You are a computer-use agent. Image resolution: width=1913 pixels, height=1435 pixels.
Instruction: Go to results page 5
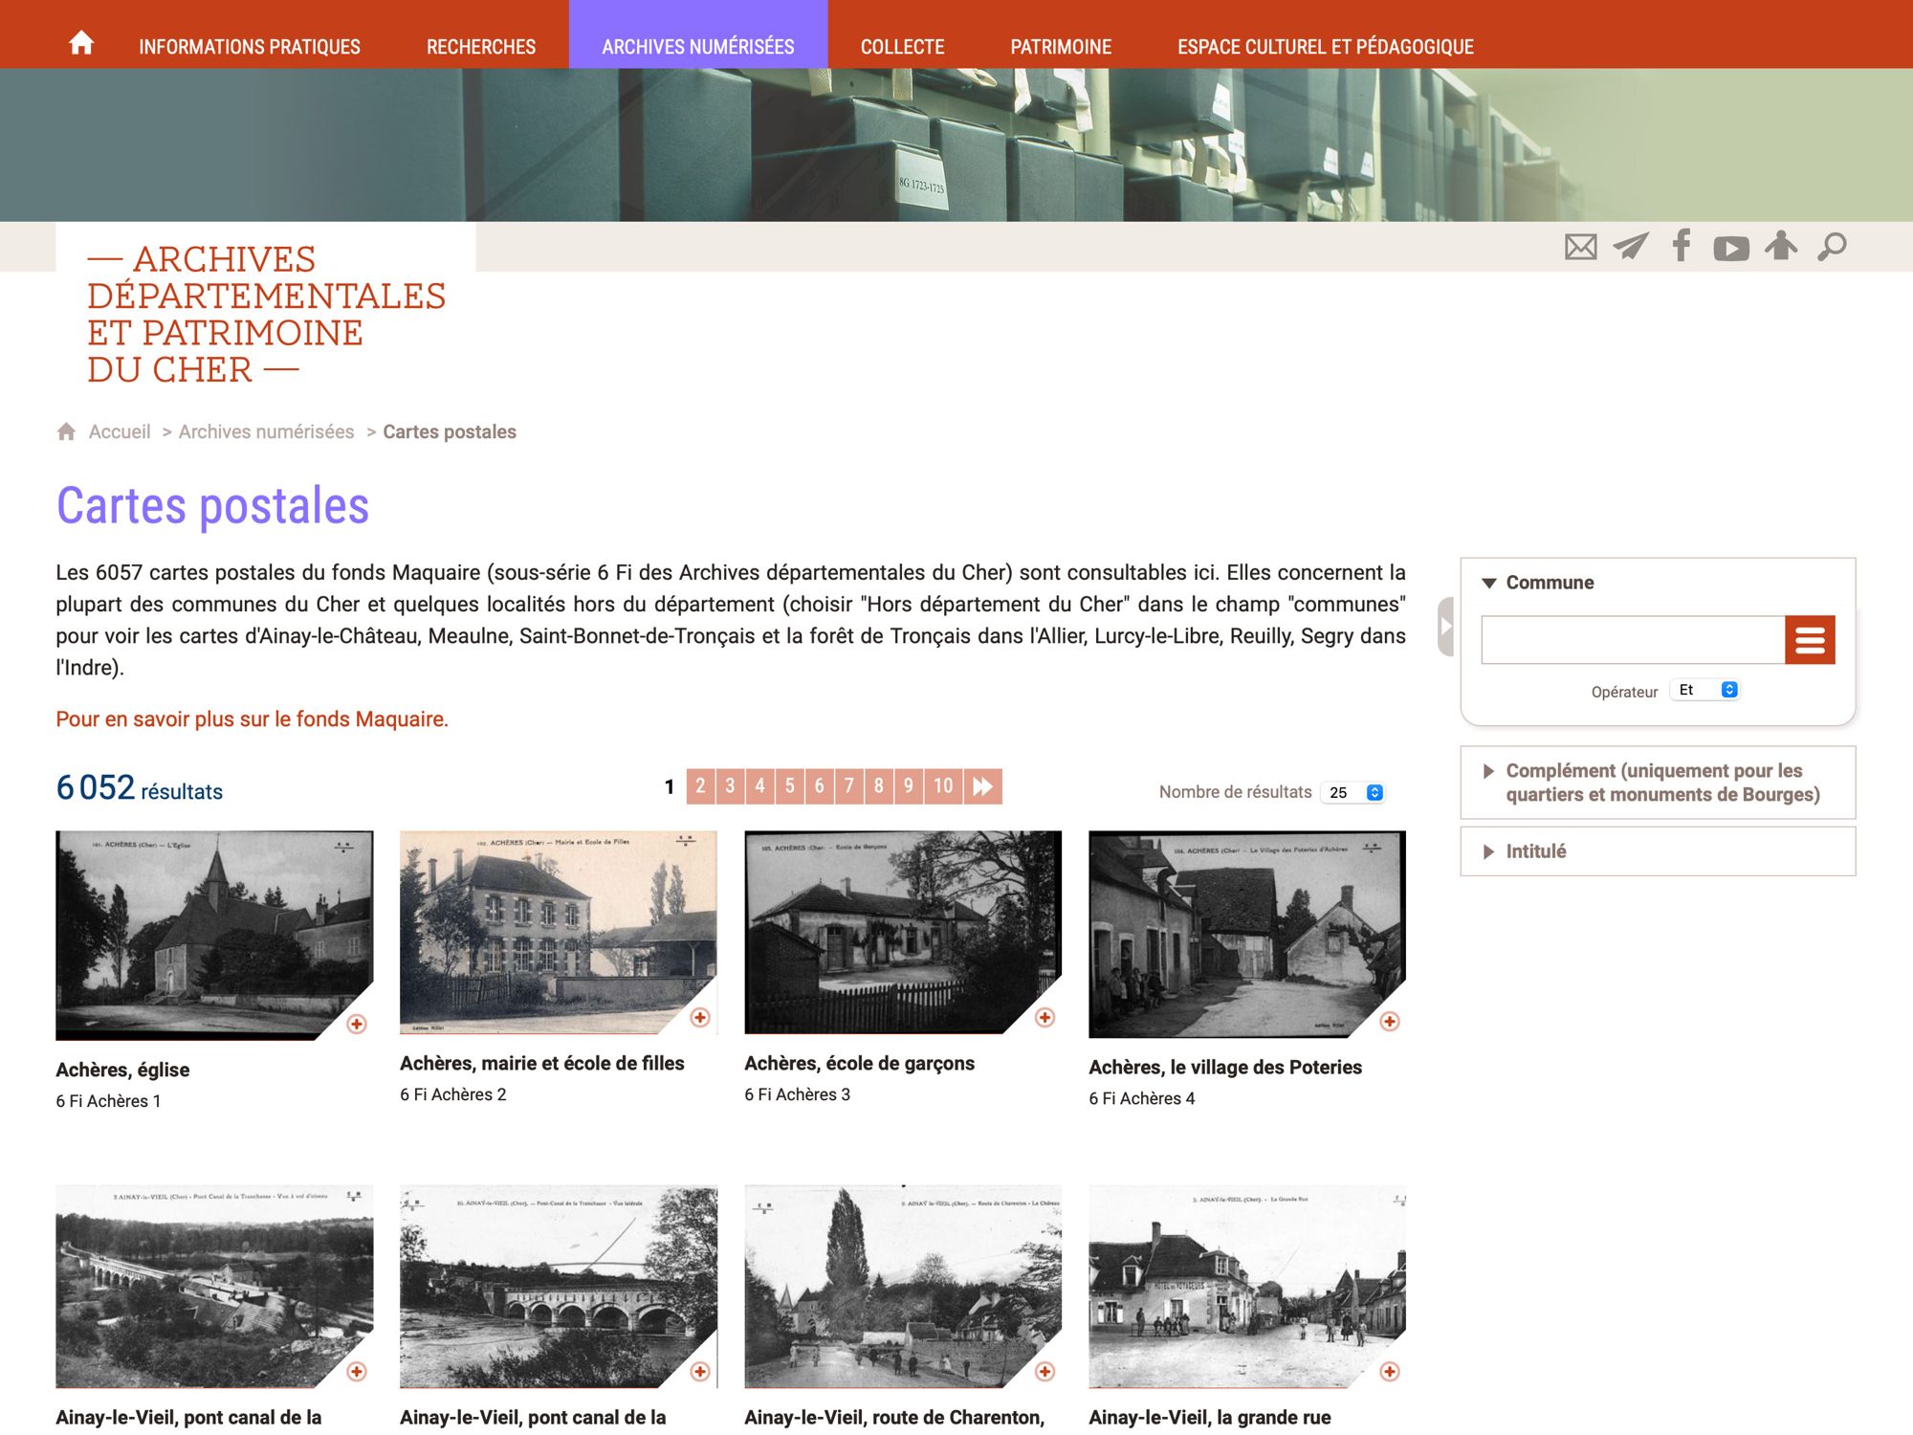coord(790,786)
